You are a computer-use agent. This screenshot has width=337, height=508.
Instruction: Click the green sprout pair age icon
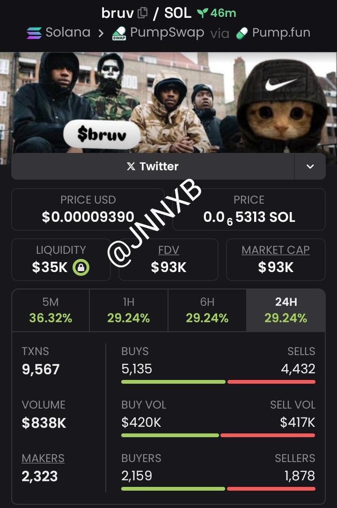[x=203, y=13]
